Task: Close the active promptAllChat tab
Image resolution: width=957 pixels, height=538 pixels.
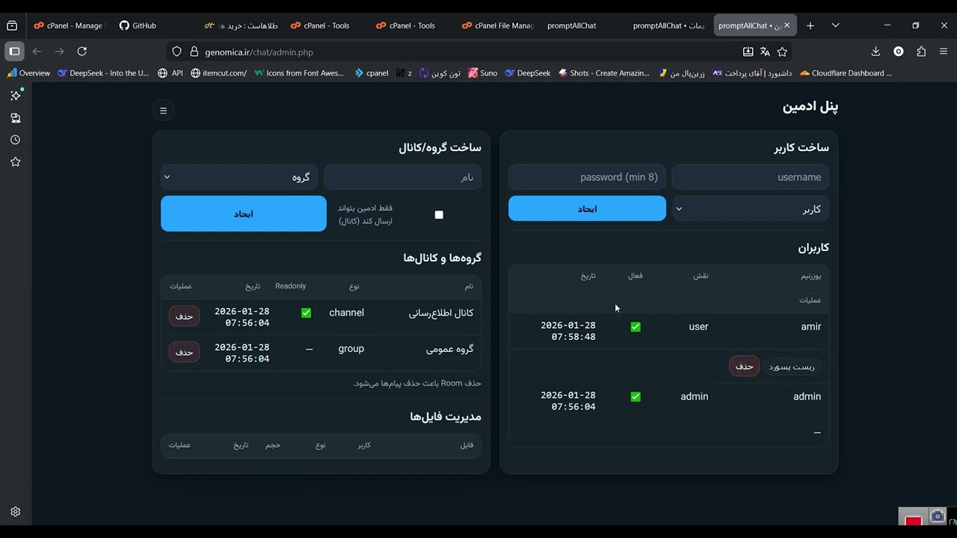Action: click(x=787, y=25)
